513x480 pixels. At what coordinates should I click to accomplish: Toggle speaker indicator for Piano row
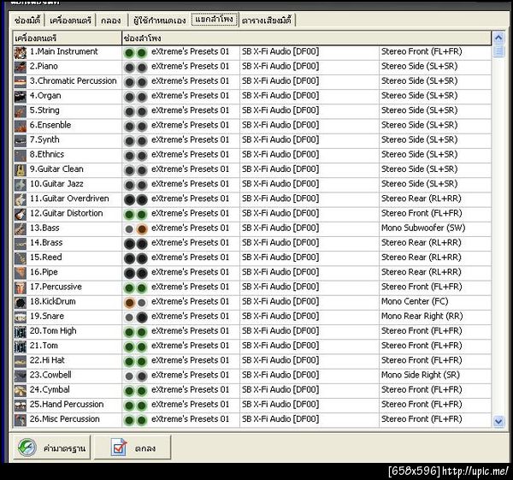tap(135, 67)
